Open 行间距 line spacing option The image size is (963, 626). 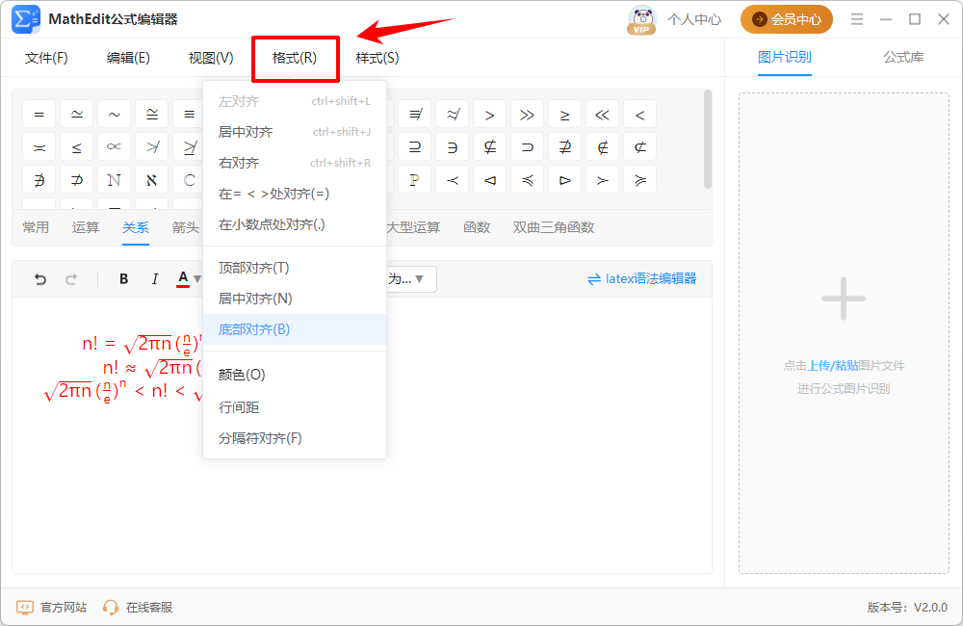pos(295,407)
